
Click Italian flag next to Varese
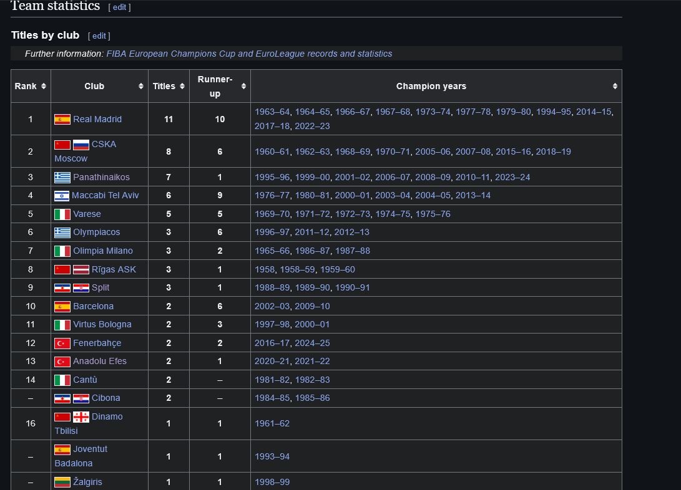[62, 214]
